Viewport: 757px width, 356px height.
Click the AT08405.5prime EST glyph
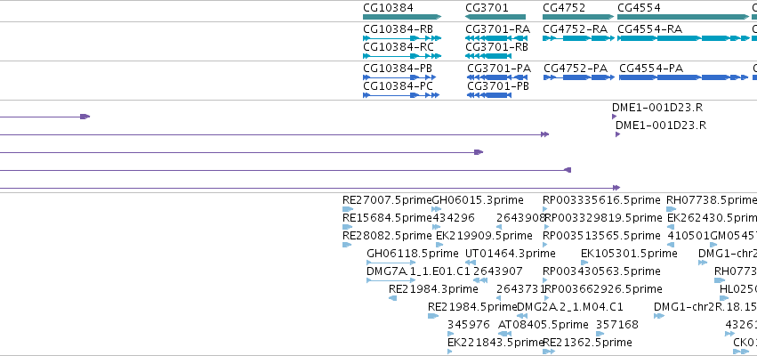tap(504, 334)
